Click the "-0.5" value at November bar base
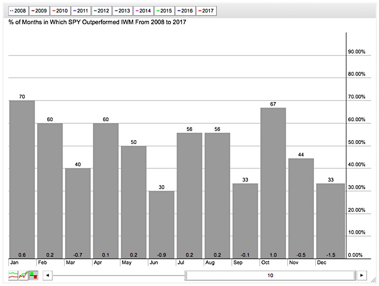379x286 pixels. click(301, 255)
